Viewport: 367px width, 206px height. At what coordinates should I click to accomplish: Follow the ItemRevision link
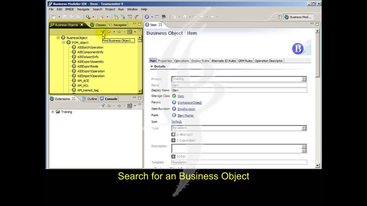point(186,109)
